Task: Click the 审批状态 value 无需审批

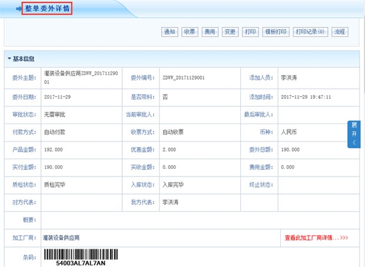Action: 55,115
